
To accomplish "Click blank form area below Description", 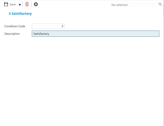I will (82, 76).
